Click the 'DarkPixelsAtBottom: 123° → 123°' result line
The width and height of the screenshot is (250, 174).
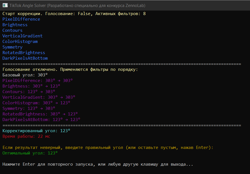[41, 120]
